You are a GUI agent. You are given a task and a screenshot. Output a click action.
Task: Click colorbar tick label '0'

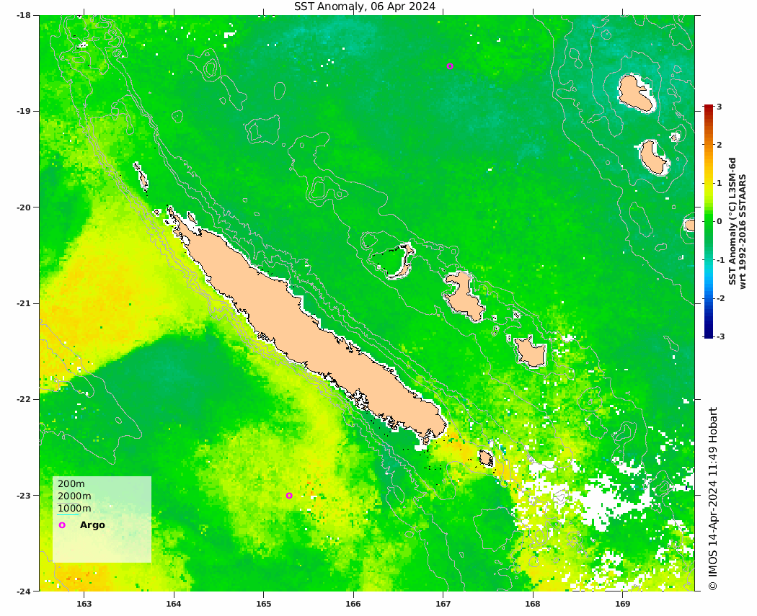[x=720, y=221]
